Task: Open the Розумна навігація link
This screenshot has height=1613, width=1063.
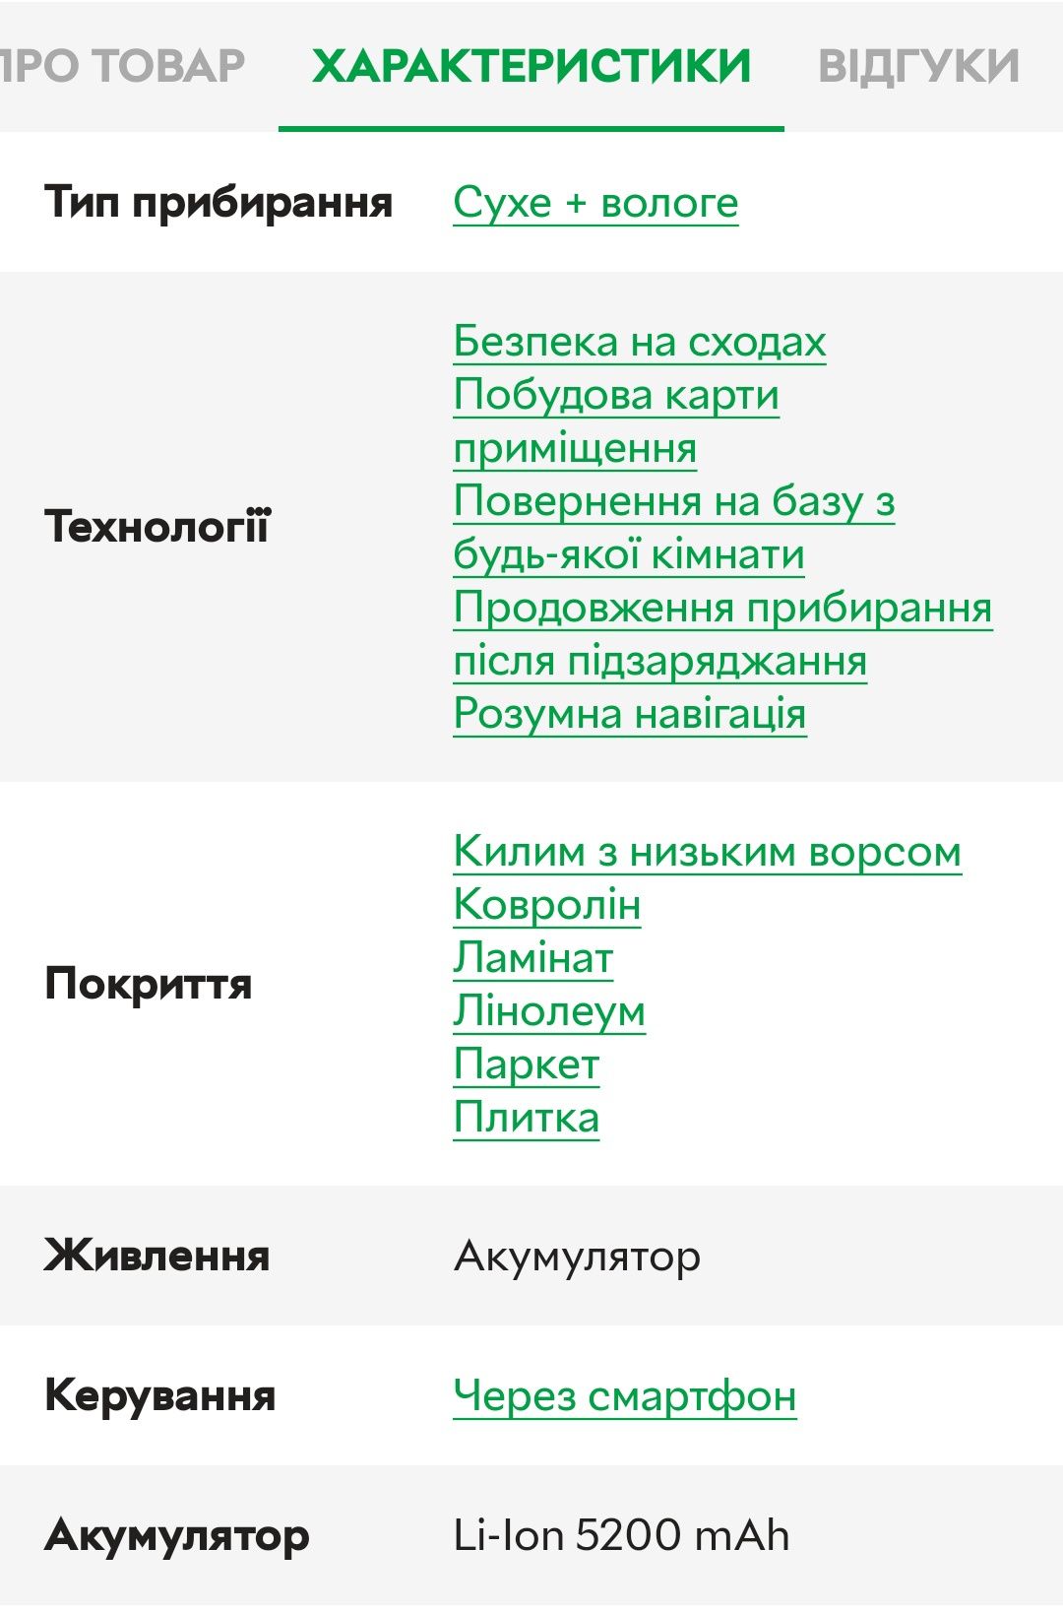Action: 630,714
